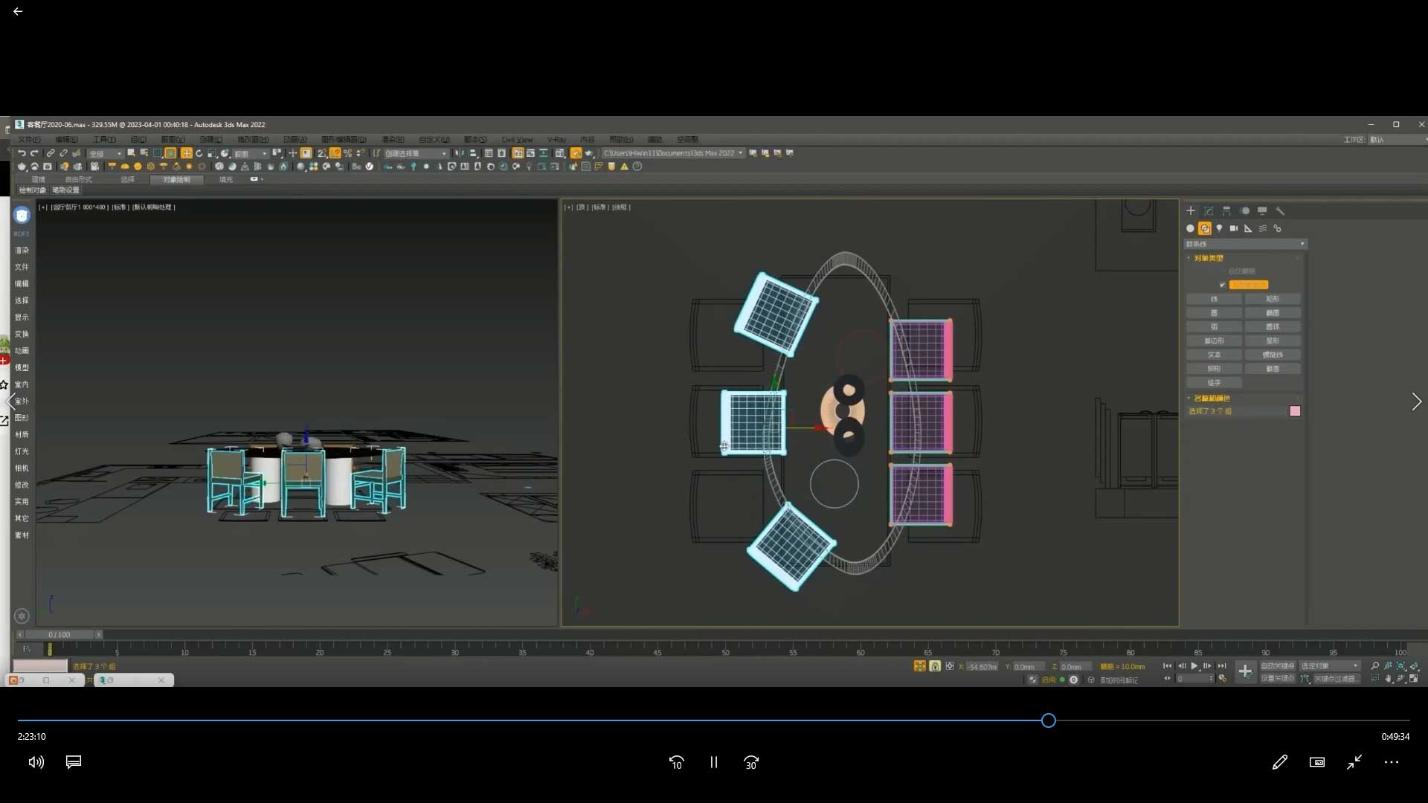Open the V-Ray menu

point(556,140)
